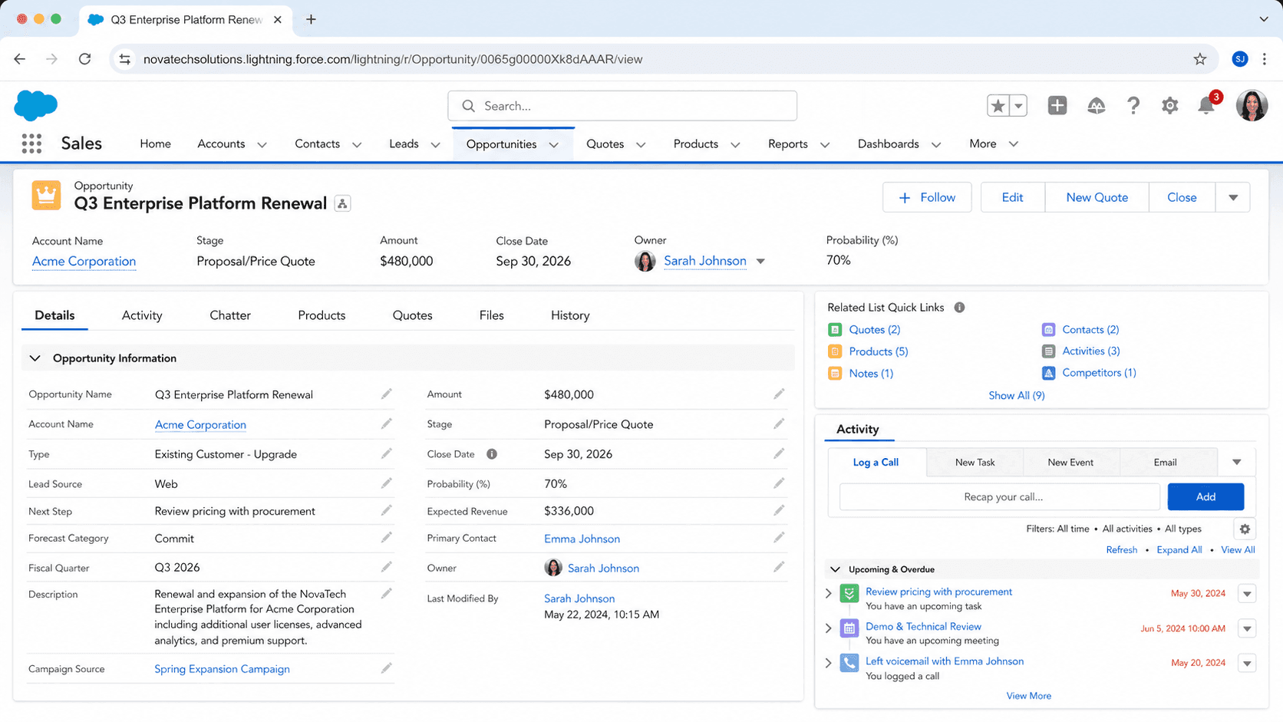Click the Salesforce cloud logo
1283x722 pixels.
coord(36,105)
